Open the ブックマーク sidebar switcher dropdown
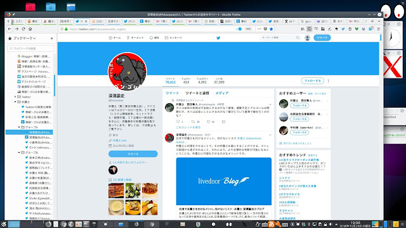The image size is (406, 228). point(25,38)
